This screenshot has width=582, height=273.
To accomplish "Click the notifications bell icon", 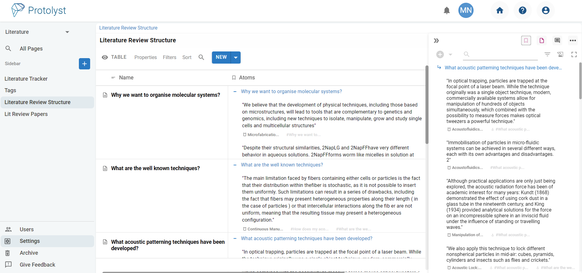I will (446, 11).
